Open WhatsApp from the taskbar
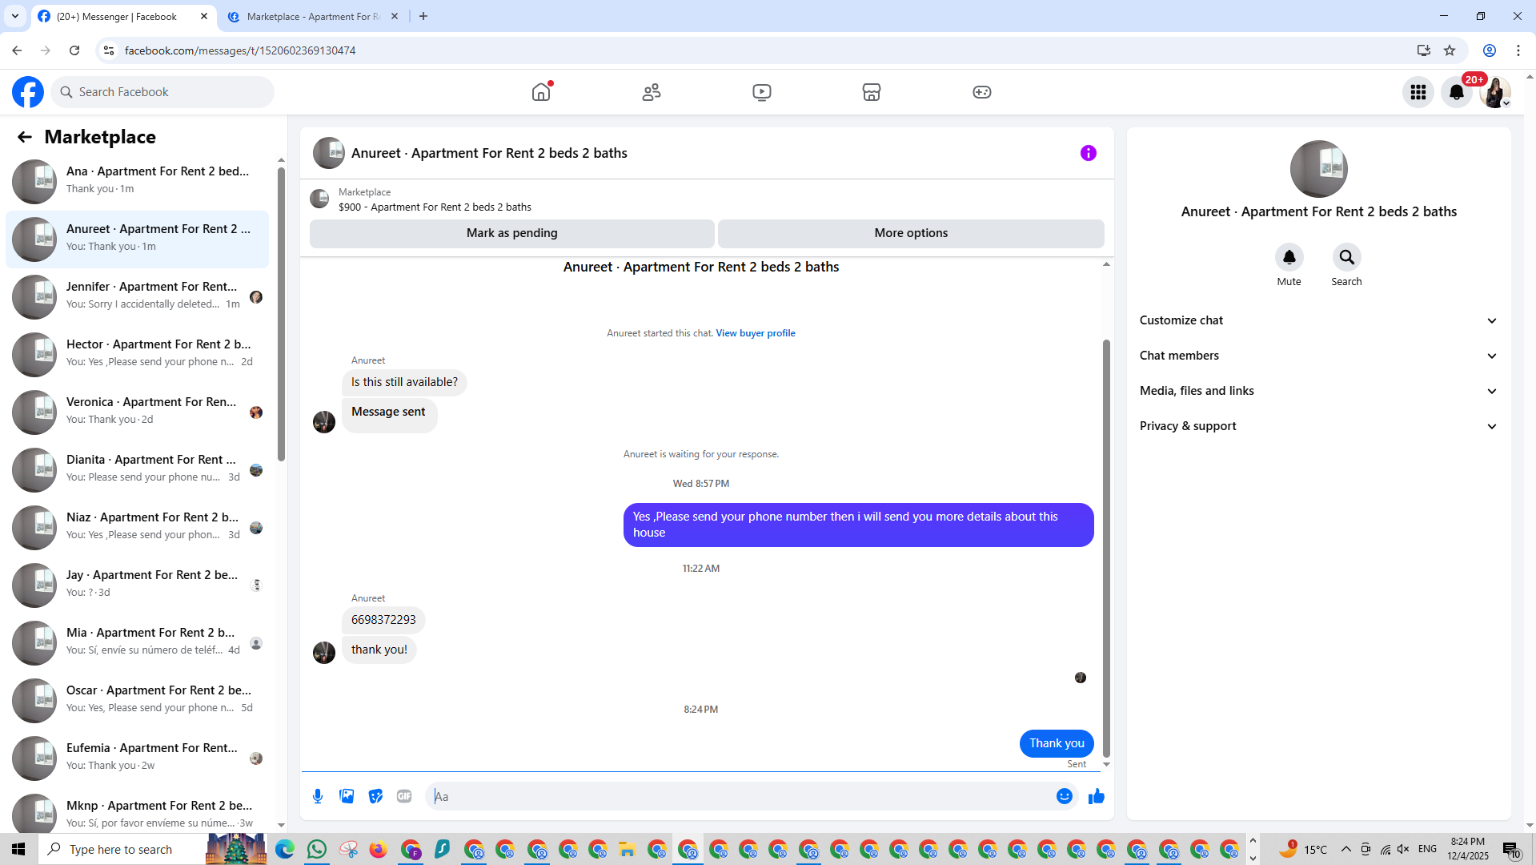Screen dimensions: 1536x865 (x=317, y=849)
